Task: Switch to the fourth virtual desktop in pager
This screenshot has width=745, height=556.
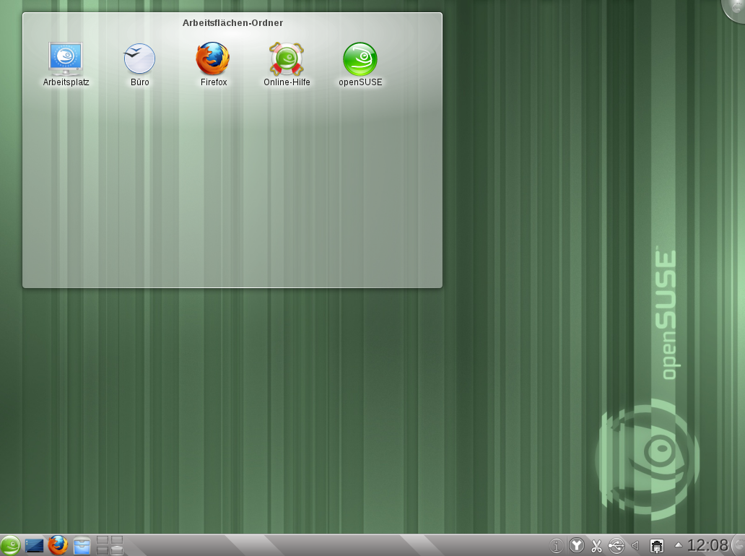Action: 117,550
